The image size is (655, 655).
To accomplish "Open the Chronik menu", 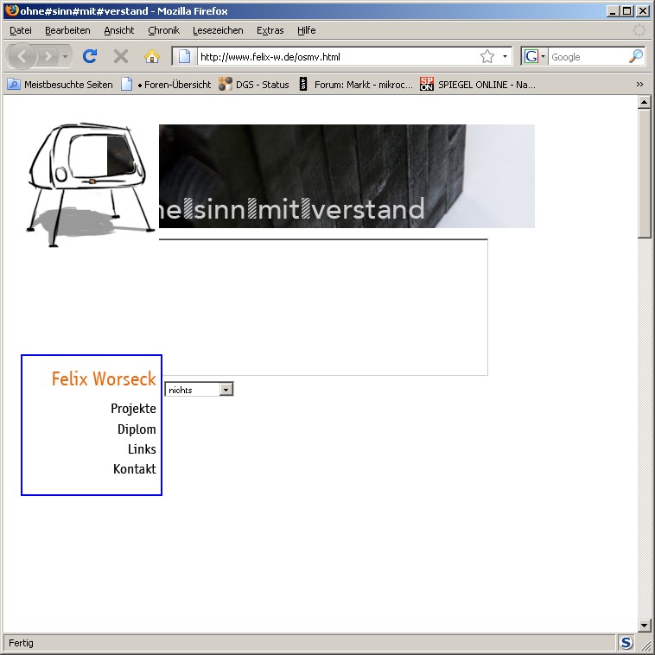I will coord(164,30).
